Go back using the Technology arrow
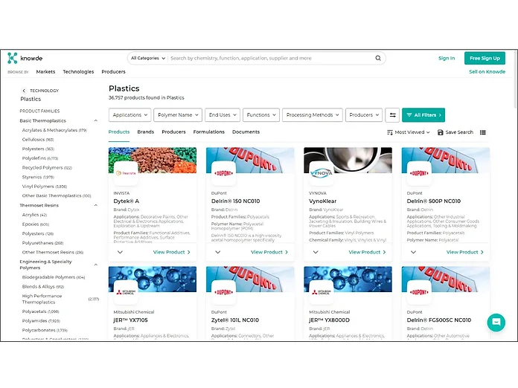The image size is (518, 388). tap(24, 91)
